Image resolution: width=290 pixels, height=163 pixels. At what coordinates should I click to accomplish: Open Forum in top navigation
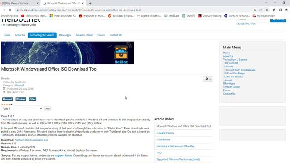pyautogui.click(x=101, y=35)
